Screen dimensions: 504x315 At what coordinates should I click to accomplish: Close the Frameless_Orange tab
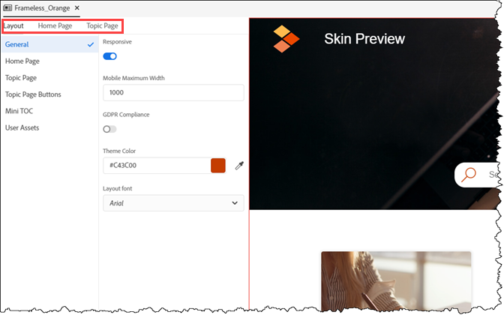(76, 7)
